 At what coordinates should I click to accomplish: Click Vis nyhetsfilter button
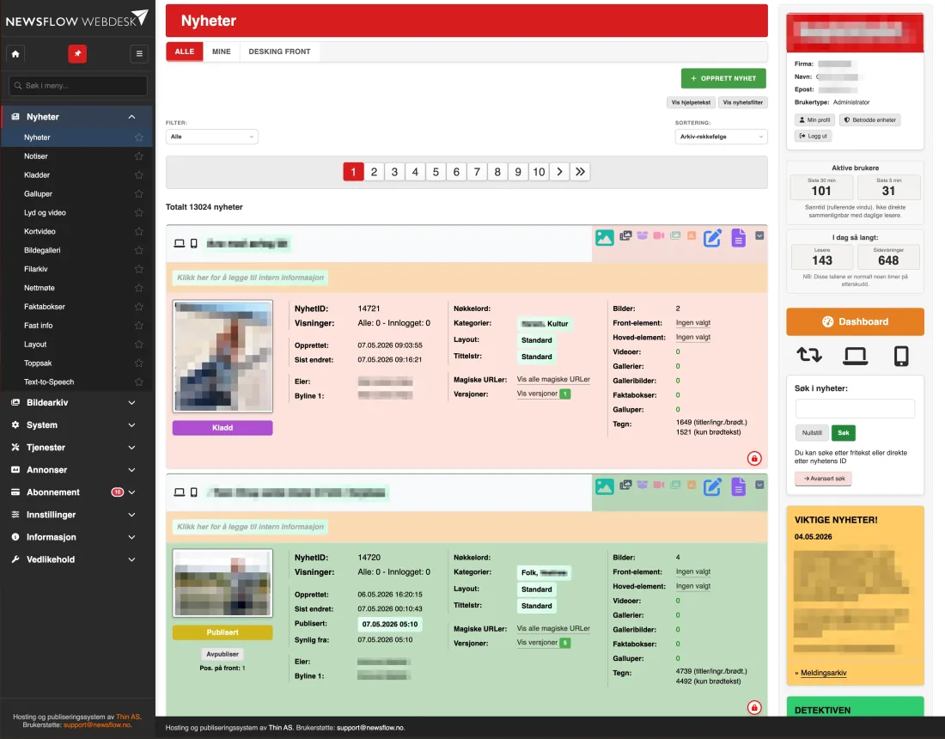click(x=742, y=102)
